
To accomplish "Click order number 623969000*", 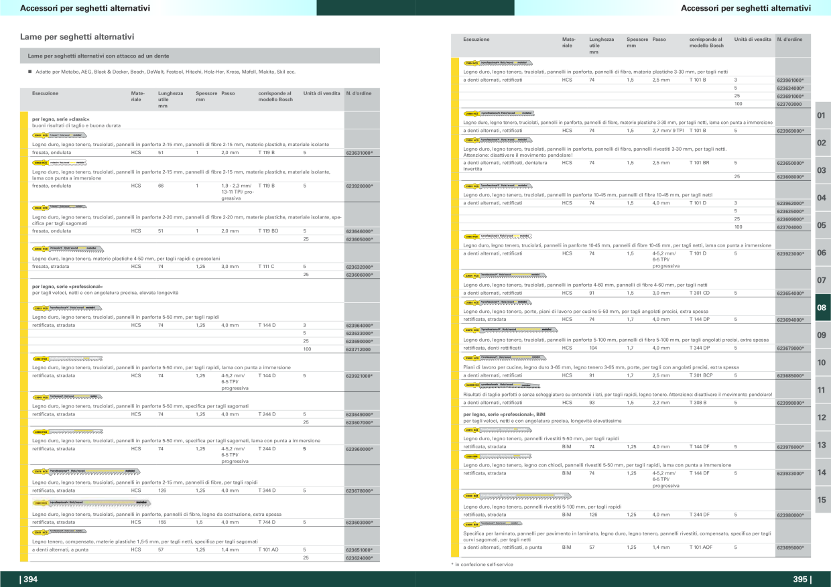I will click(x=790, y=131).
